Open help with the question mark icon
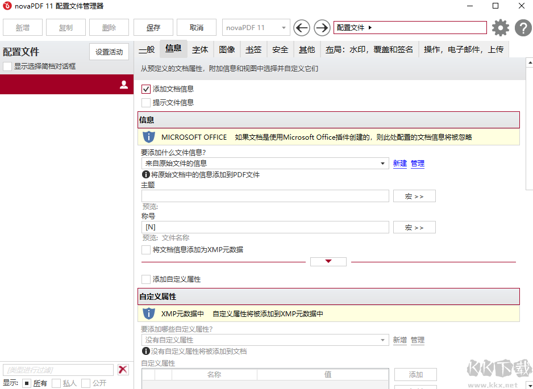The width and height of the screenshot is (533, 389). (523, 27)
